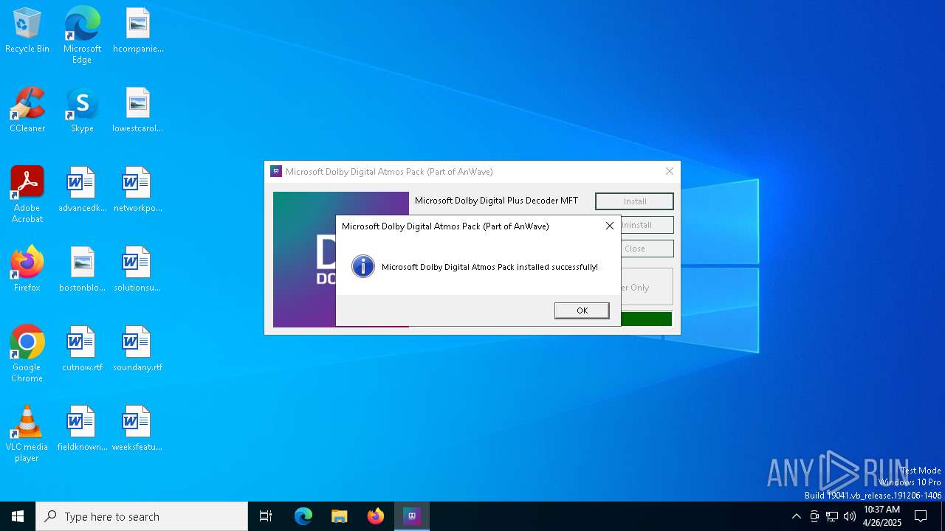
Task: Launch Firefox from the taskbar
Action: [x=376, y=516]
